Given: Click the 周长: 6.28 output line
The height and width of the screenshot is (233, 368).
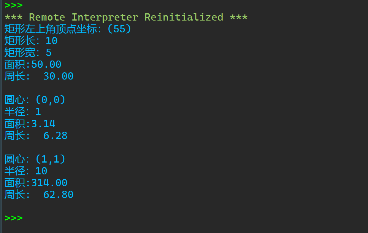Looking at the screenshot, I should coord(36,136).
